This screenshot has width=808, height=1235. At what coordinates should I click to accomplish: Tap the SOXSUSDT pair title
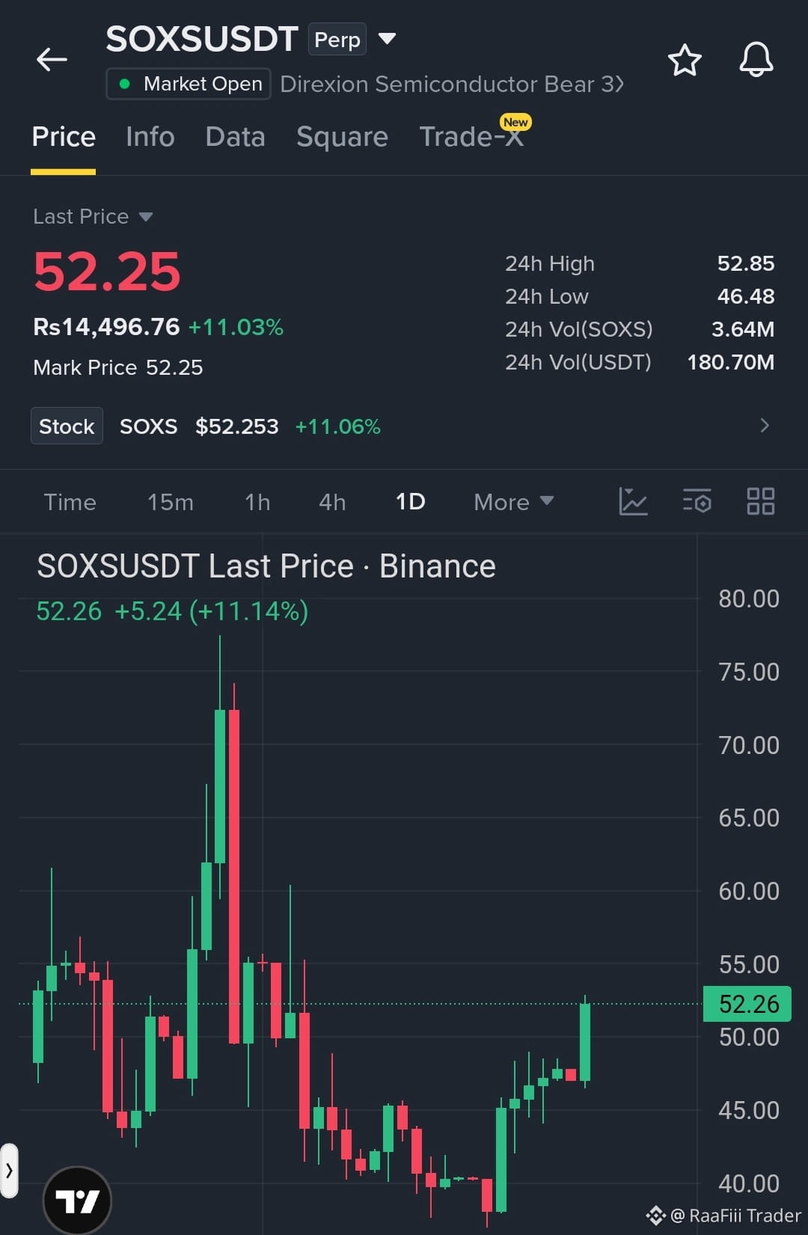[202, 39]
